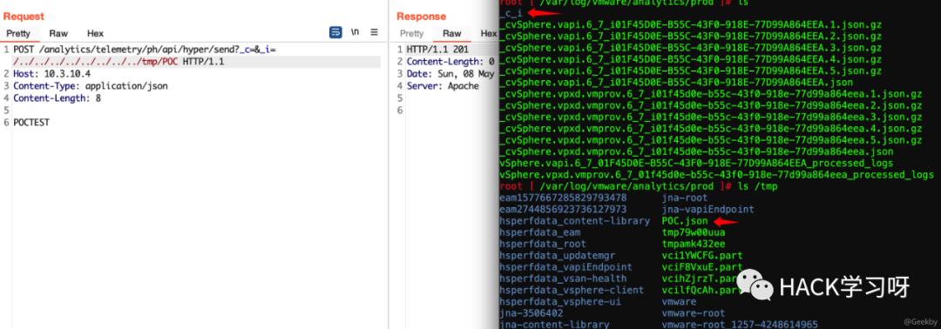Click the POCTEST request body
The height and width of the screenshot is (329, 941).
pos(31,123)
